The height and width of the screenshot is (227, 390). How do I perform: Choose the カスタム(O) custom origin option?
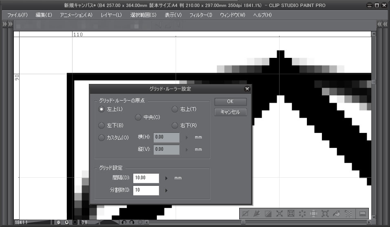(x=101, y=138)
